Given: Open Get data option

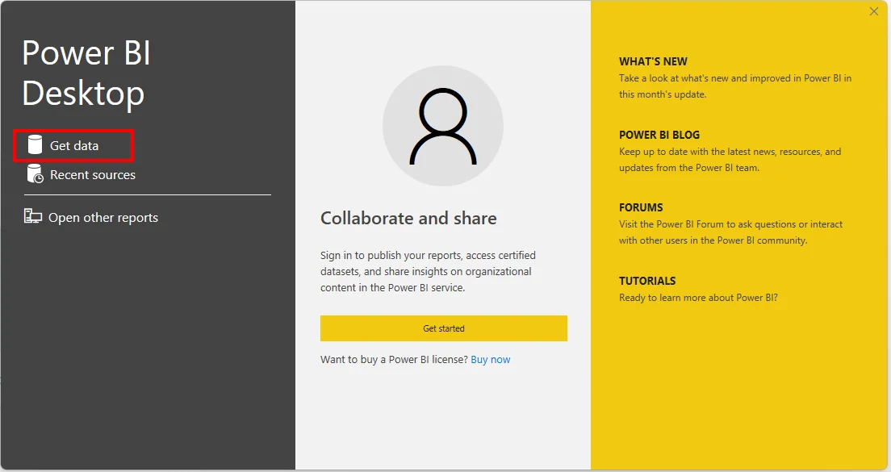Looking at the screenshot, I should (74, 146).
